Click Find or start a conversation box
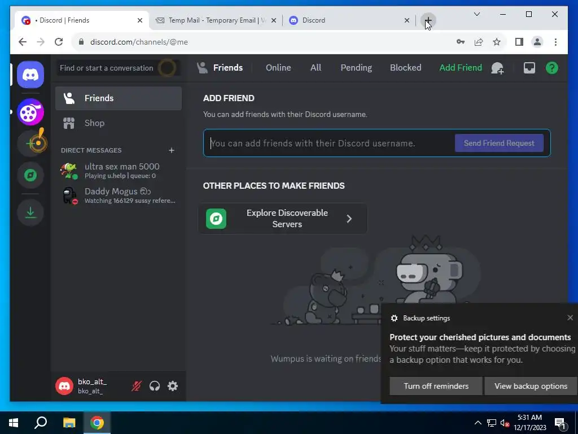Screen dimensions: 578x434 119,68
